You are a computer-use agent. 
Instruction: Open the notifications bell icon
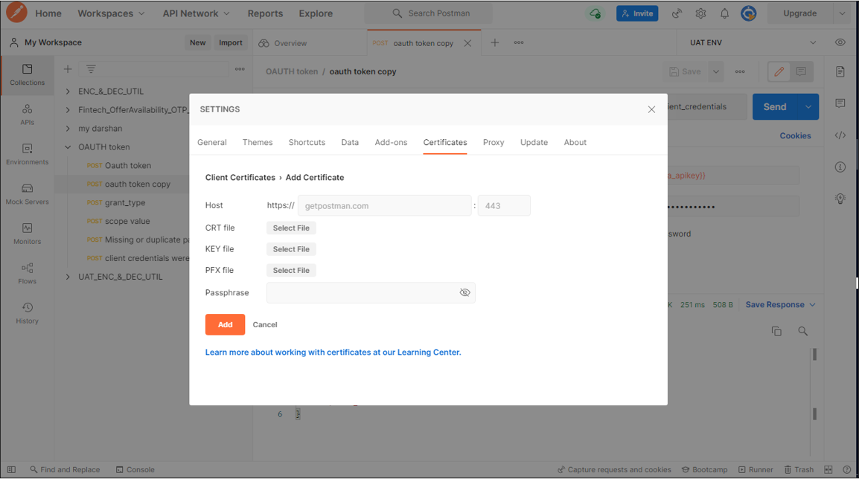(x=724, y=13)
